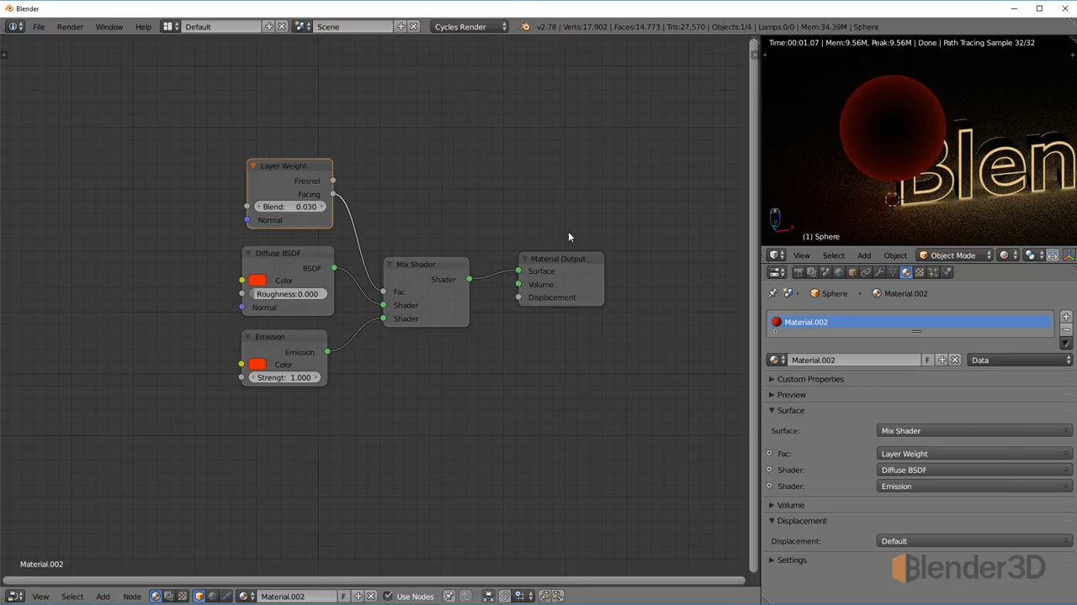Open the Object properties tab
The height and width of the screenshot is (605, 1077).
[x=852, y=272]
